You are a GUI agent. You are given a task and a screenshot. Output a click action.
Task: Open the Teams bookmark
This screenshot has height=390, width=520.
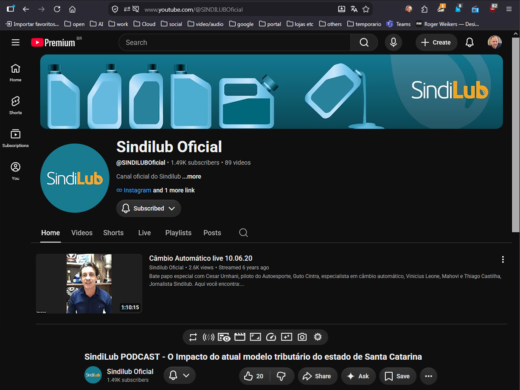pyautogui.click(x=398, y=24)
